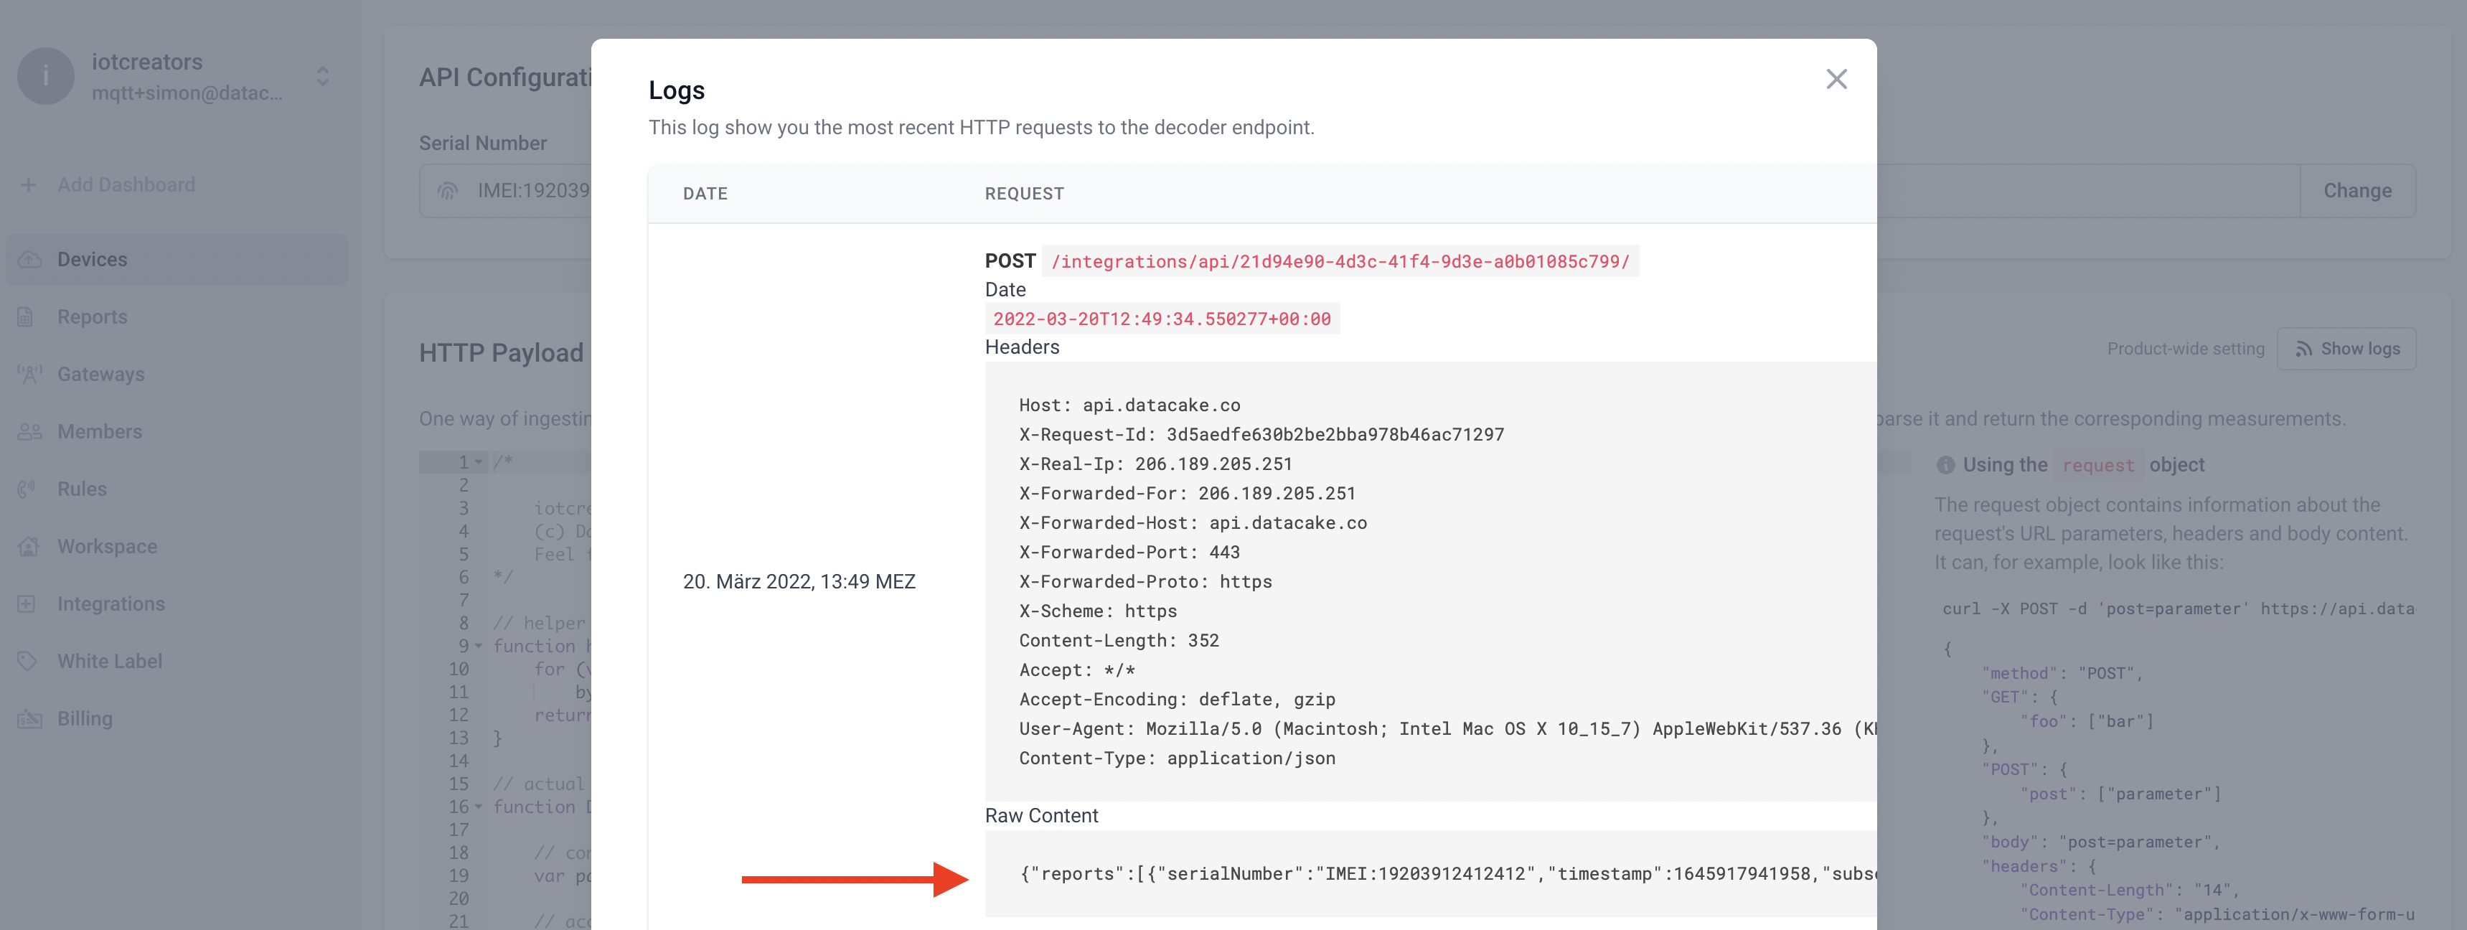Viewport: 2467px width, 930px height.
Task: Collapse code fold arrow at line 1
Action: (479, 461)
